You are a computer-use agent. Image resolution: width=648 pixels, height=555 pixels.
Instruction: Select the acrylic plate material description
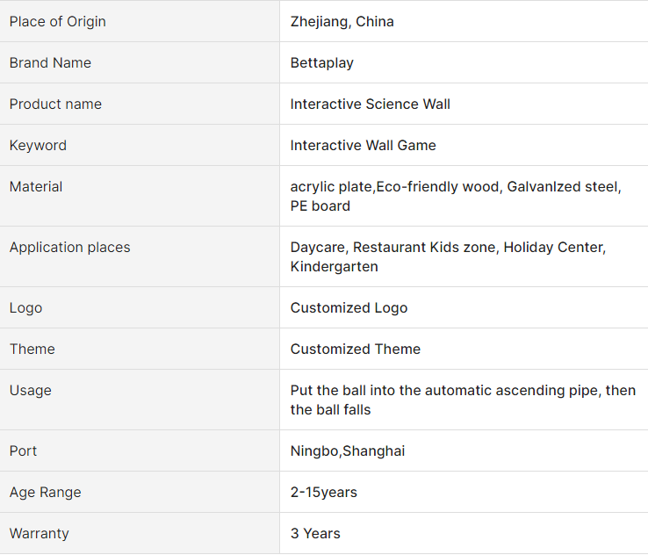(x=456, y=197)
